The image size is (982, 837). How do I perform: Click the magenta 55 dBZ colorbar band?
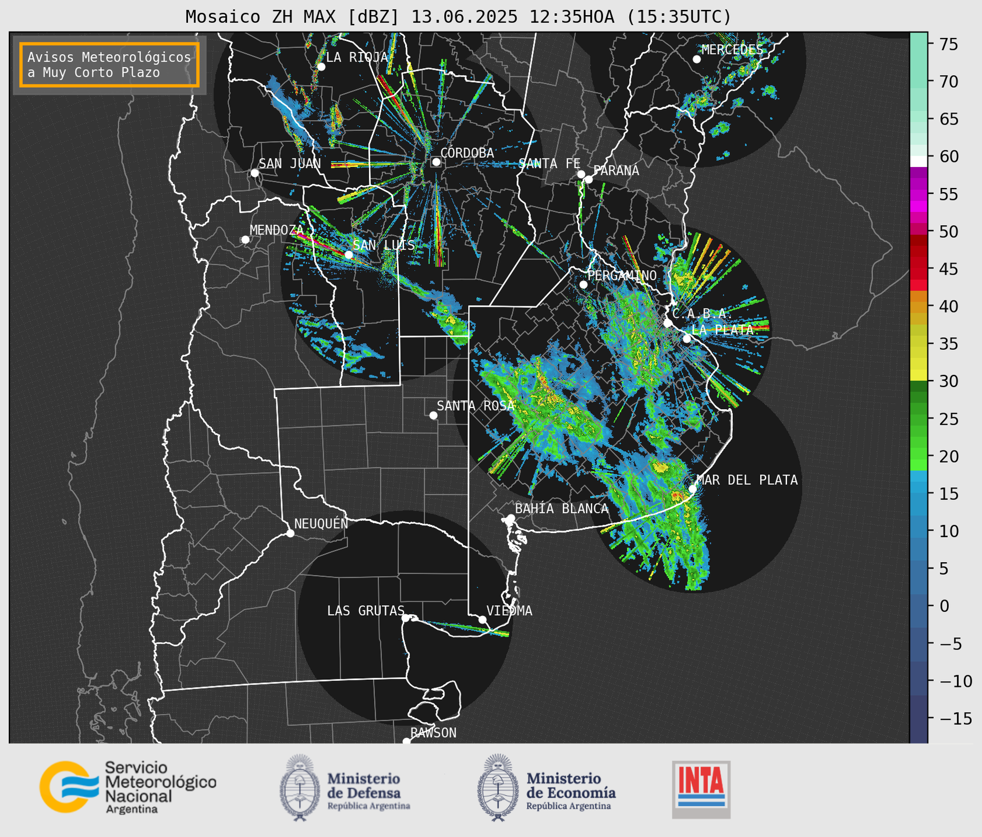[x=919, y=194]
